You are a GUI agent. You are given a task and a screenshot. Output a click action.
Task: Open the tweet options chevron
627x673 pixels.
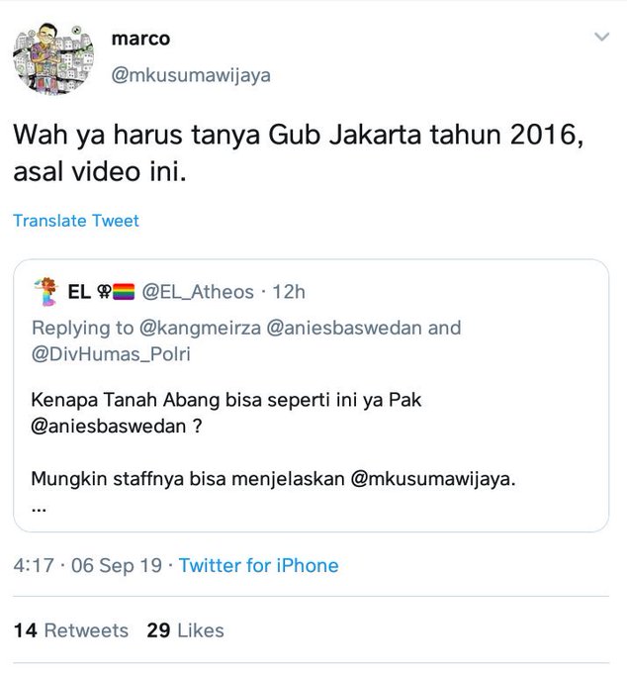(x=601, y=37)
